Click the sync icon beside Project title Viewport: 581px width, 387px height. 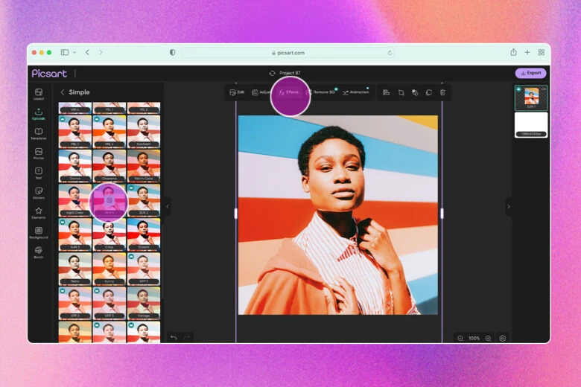click(273, 73)
